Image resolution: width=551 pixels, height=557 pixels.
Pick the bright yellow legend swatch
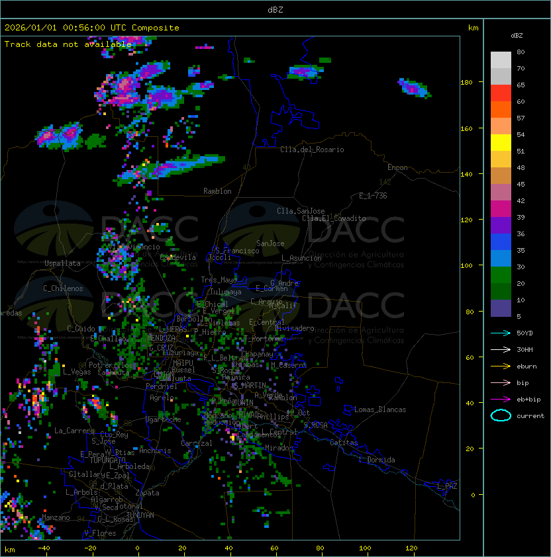(501, 143)
